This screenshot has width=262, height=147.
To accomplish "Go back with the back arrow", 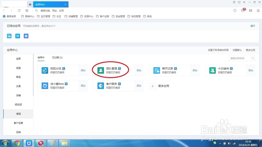I will (x=4, y=10).
